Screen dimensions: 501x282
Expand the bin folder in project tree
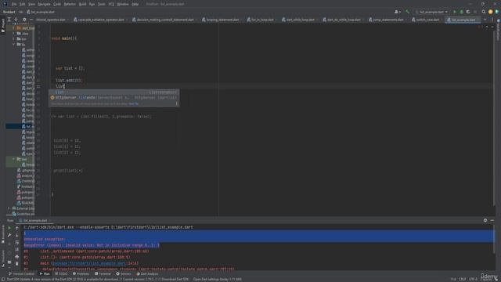[x=14, y=38]
